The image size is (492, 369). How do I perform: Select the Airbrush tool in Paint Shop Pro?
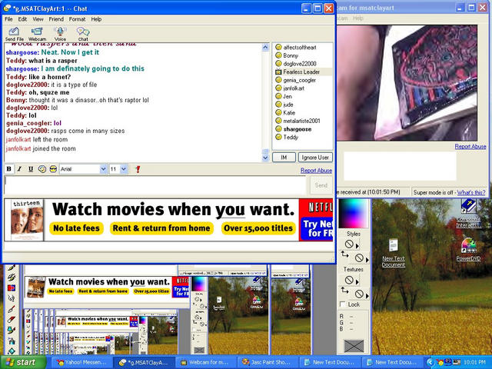coord(12,341)
